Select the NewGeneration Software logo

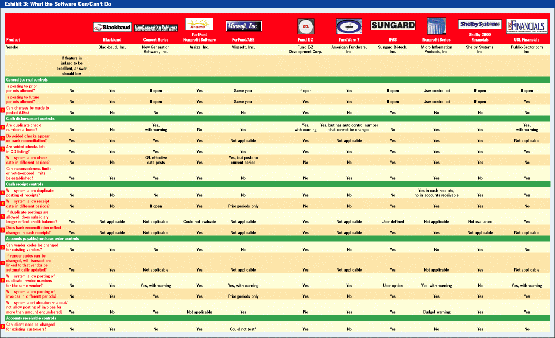(x=156, y=28)
